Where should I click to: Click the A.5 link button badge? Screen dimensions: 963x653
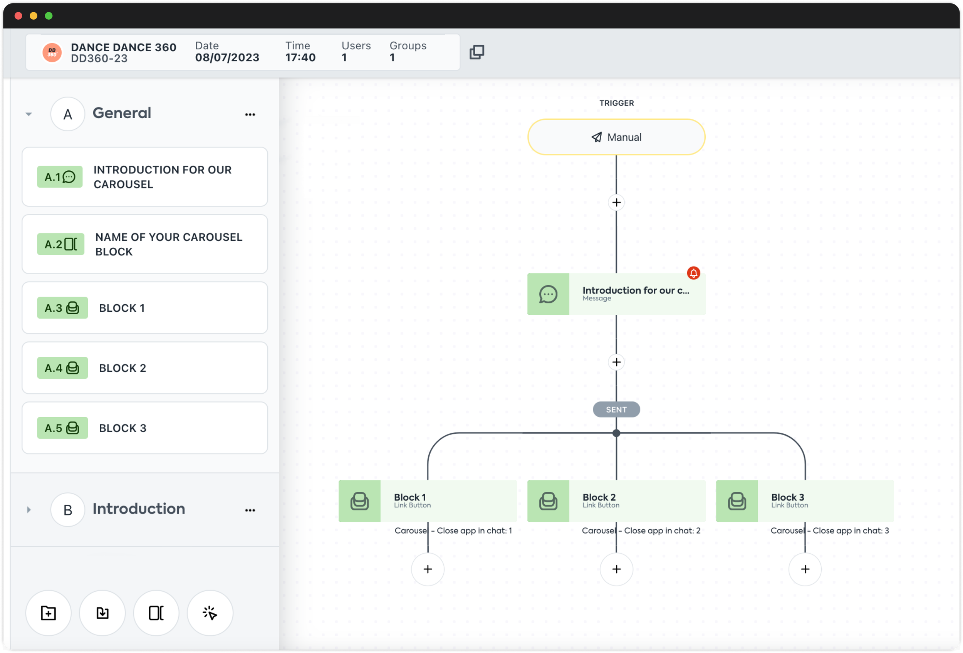click(x=62, y=428)
